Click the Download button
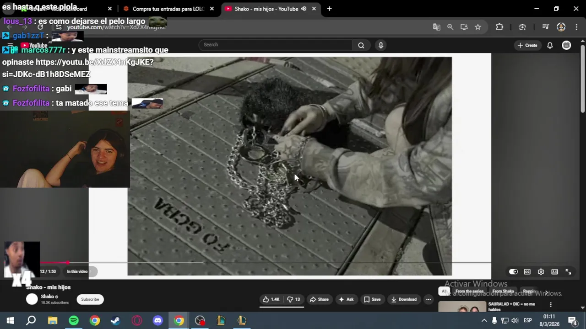 pos(404,299)
